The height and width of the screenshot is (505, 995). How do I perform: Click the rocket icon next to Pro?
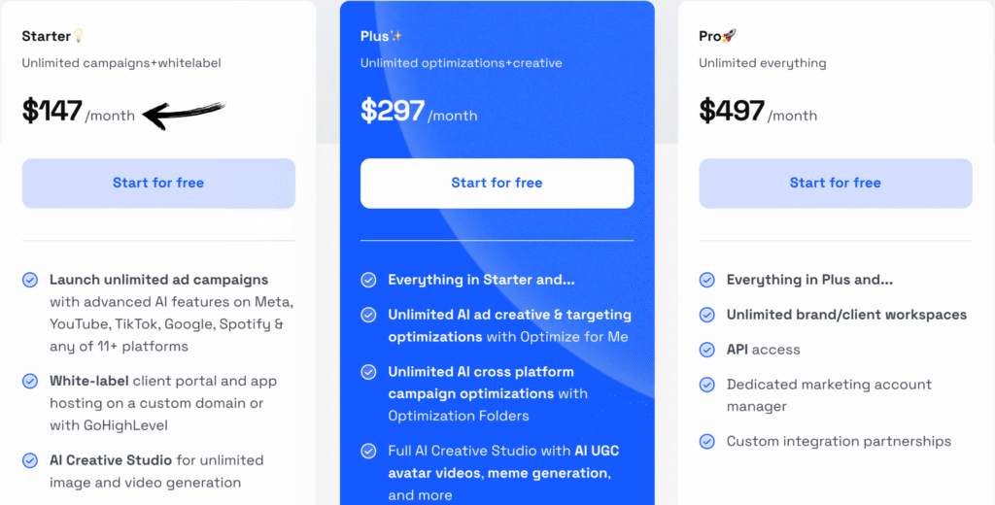729,36
